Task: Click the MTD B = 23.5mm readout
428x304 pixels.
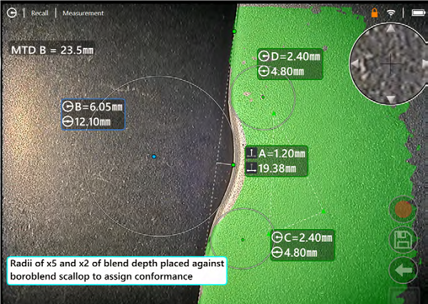Action: [x=51, y=51]
